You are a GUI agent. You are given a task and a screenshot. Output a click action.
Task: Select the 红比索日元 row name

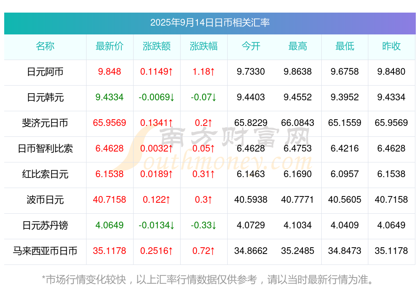(45, 174)
